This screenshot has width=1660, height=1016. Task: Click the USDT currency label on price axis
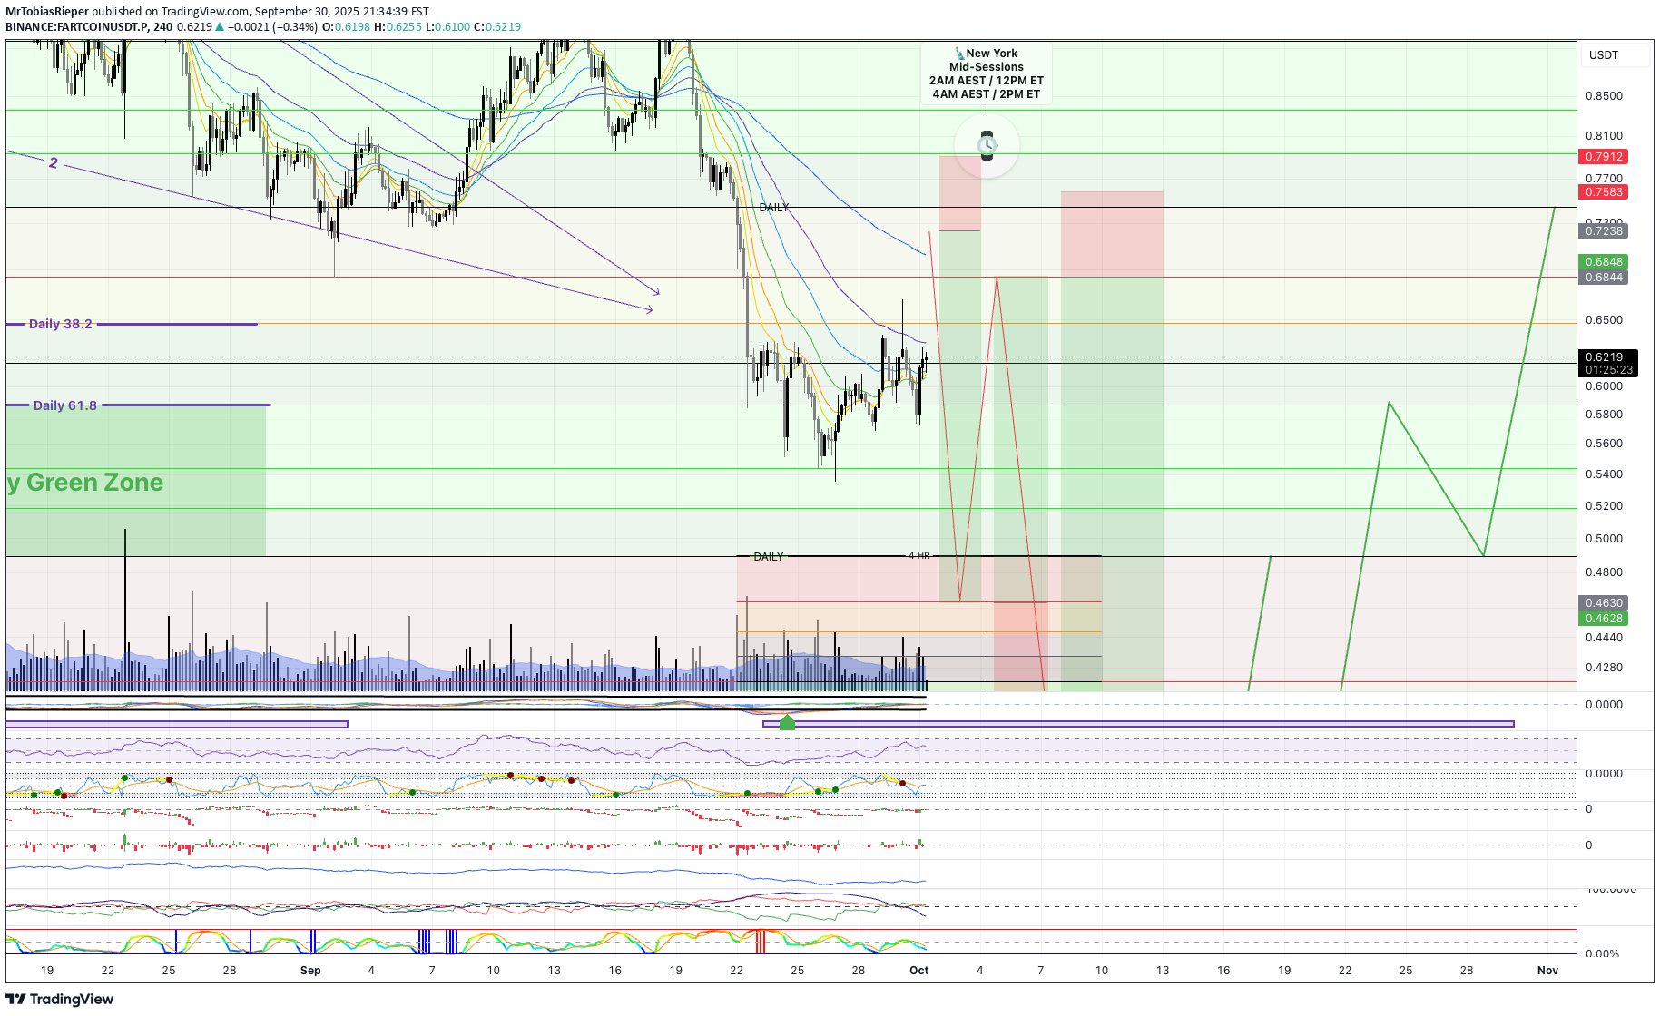1604,55
